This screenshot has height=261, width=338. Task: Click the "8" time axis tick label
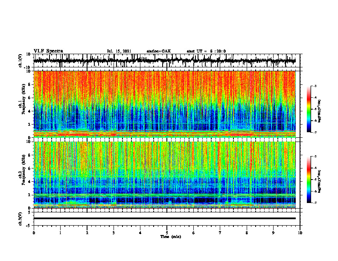(x=247, y=233)
